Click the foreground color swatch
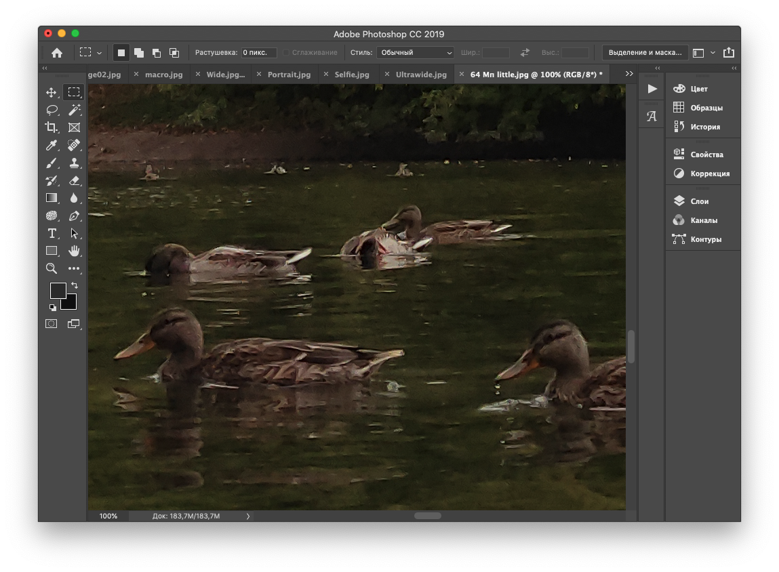This screenshot has height=572, width=779. 58,291
